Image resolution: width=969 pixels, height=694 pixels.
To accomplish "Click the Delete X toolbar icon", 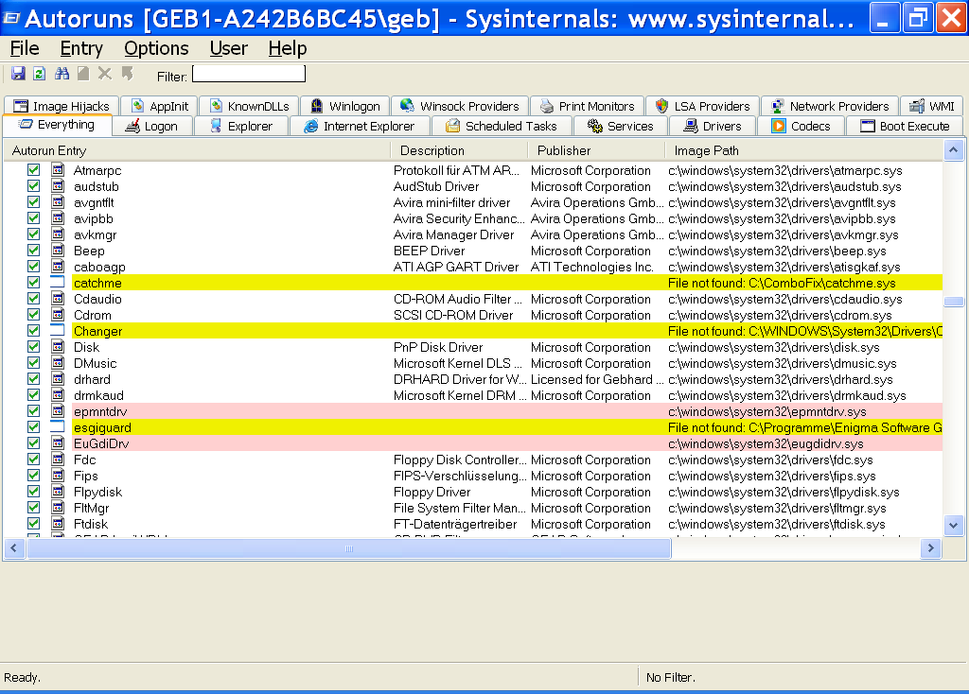I will (105, 74).
